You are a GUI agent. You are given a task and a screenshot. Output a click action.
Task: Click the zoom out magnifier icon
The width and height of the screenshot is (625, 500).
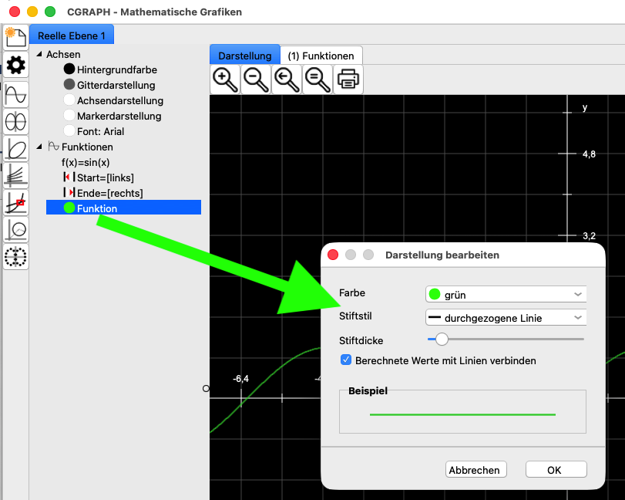pyautogui.click(x=256, y=79)
